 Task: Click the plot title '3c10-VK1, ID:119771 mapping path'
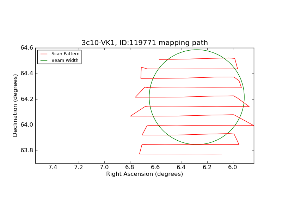(145, 43)
